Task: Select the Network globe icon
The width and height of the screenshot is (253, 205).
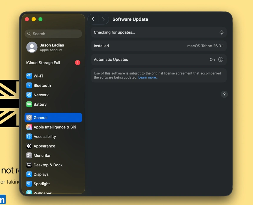Action: pos(29,95)
